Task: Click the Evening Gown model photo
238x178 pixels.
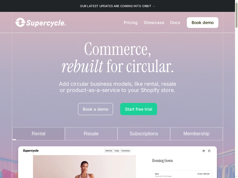Action: coord(84,166)
